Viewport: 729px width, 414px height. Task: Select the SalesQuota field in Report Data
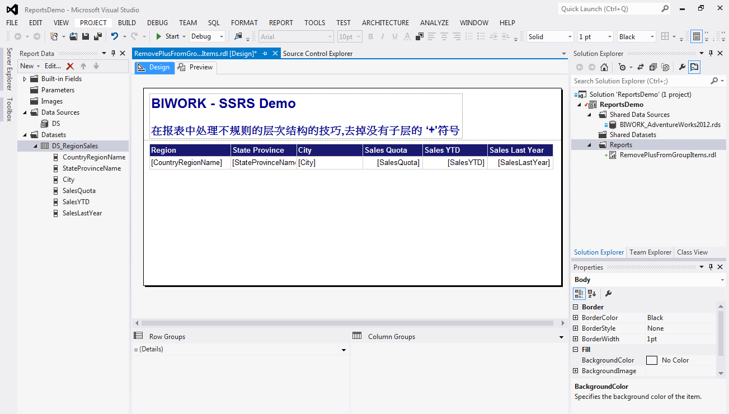(79, 191)
